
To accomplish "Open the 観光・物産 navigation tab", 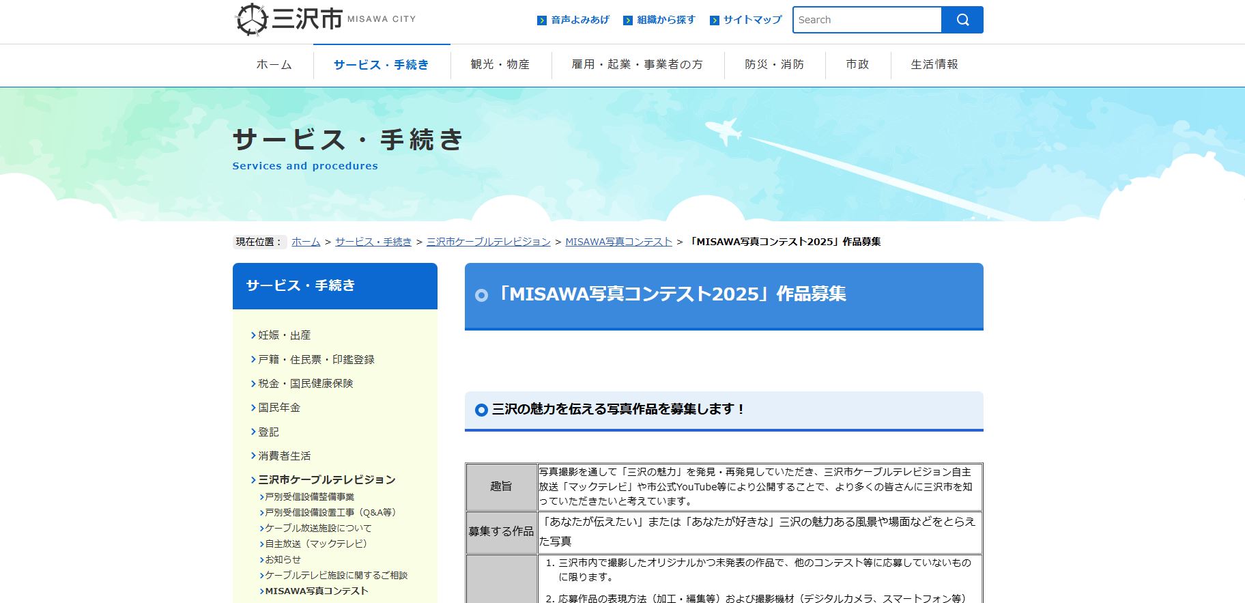I will click(x=500, y=64).
